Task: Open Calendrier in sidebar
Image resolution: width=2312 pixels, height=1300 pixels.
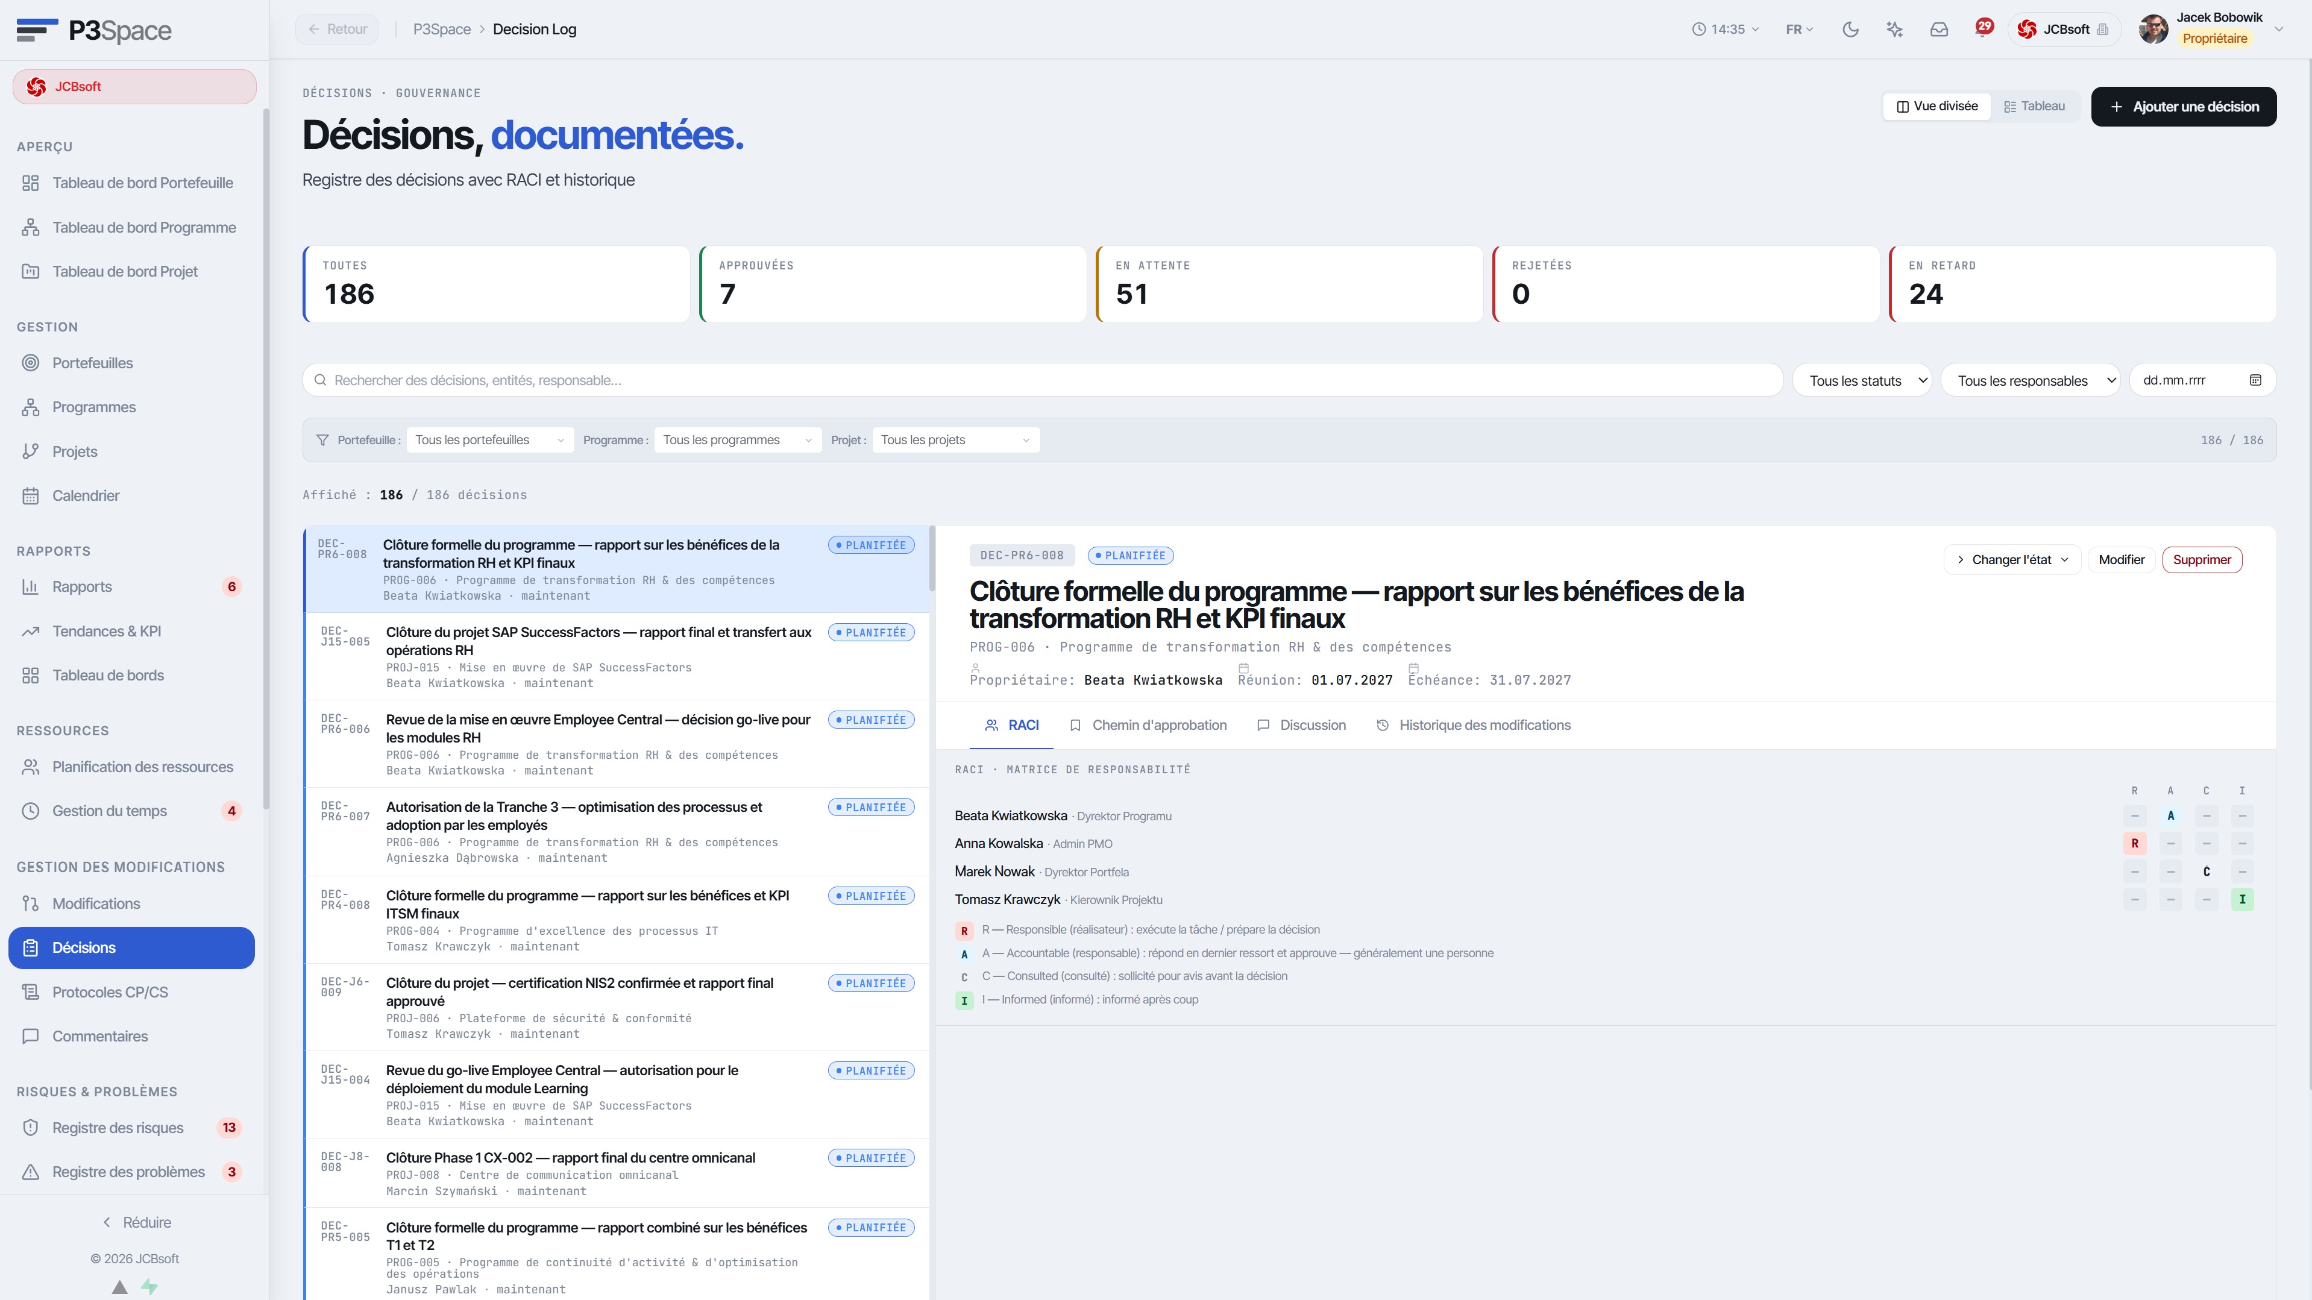Action: [132, 495]
